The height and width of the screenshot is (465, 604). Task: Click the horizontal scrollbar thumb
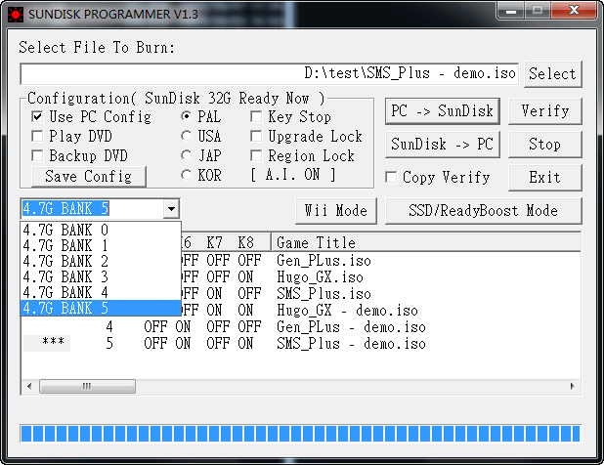(x=87, y=386)
